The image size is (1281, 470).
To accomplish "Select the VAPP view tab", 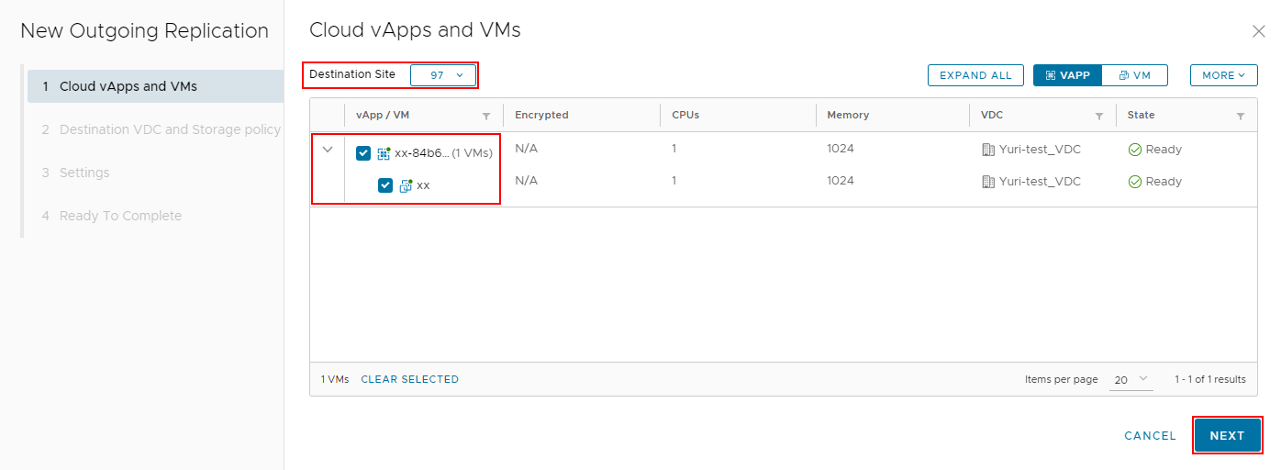I will click(x=1067, y=75).
